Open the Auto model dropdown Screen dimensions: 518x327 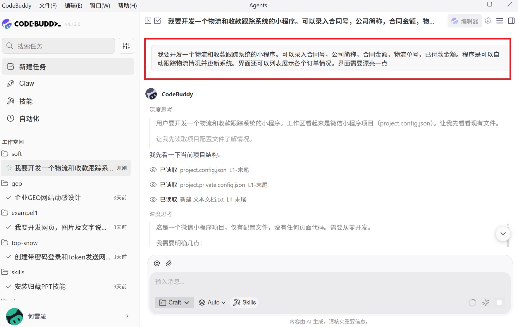click(212, 302)
